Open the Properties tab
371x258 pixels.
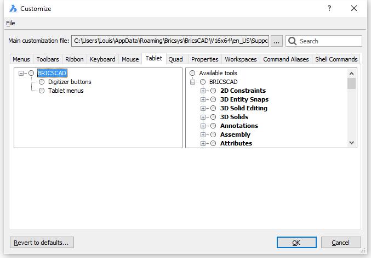[x=204, y=59]
